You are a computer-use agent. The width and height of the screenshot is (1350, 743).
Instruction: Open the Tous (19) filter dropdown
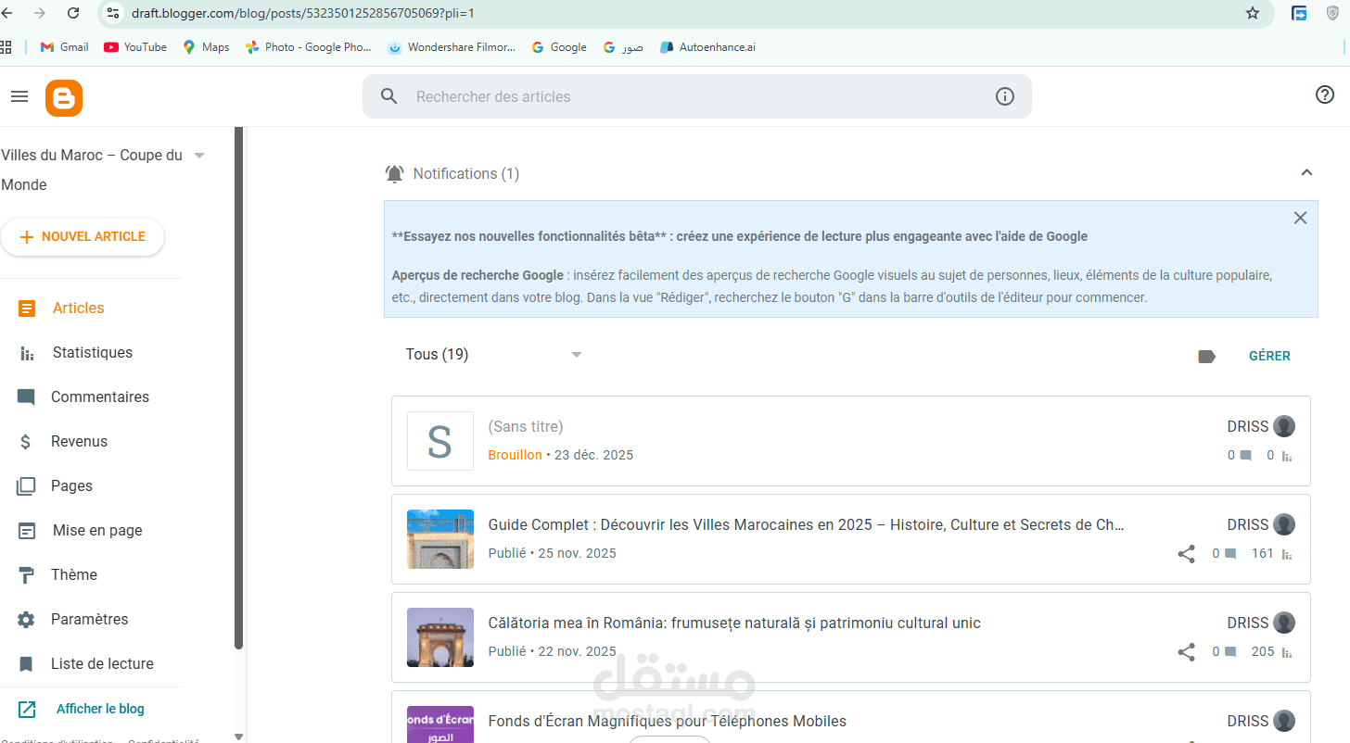494,355
